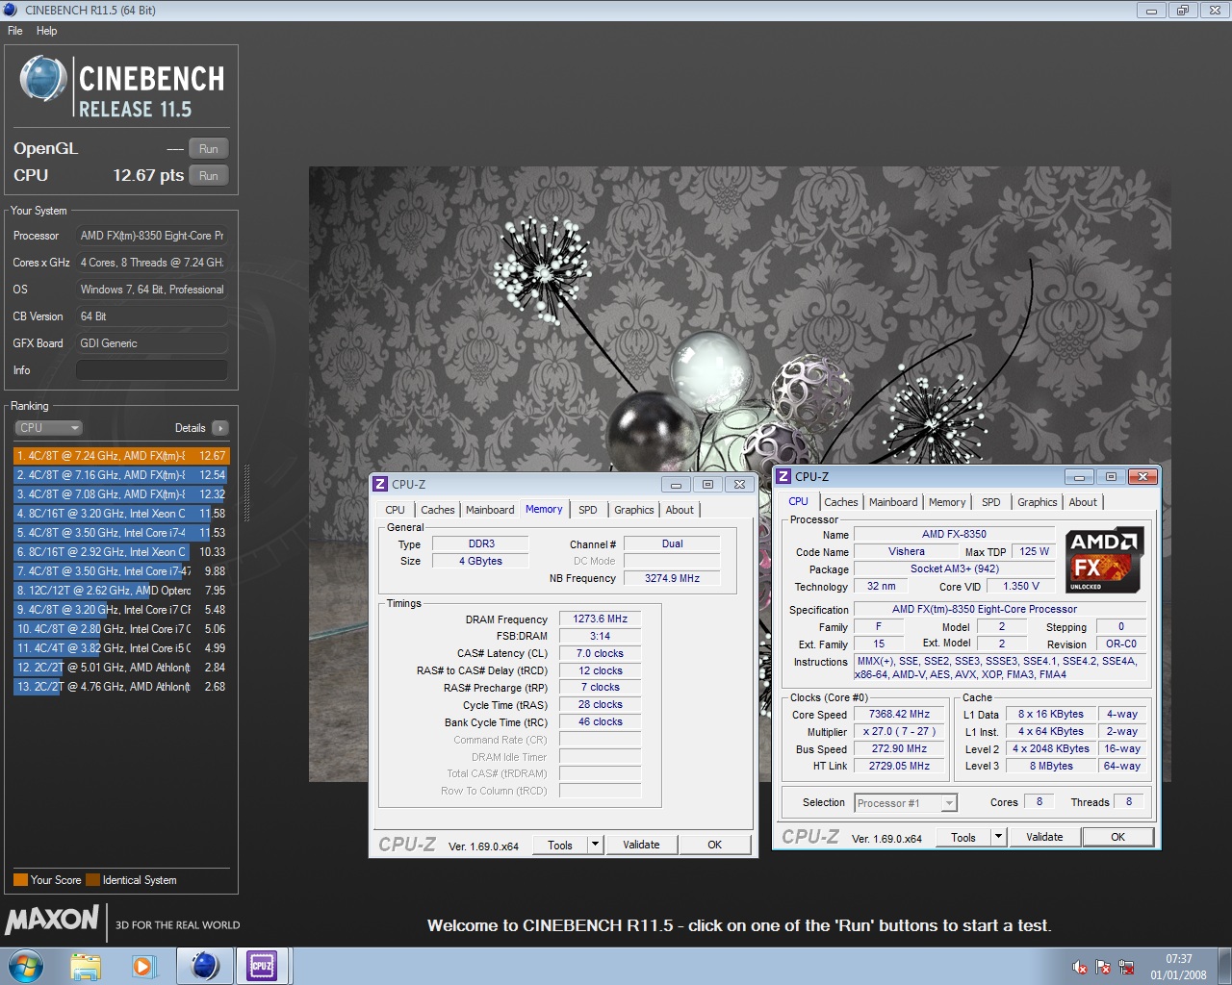The image size is (1232, 985).
Task: Click the muted volume tray icon
Action: tap(1080, 967)
